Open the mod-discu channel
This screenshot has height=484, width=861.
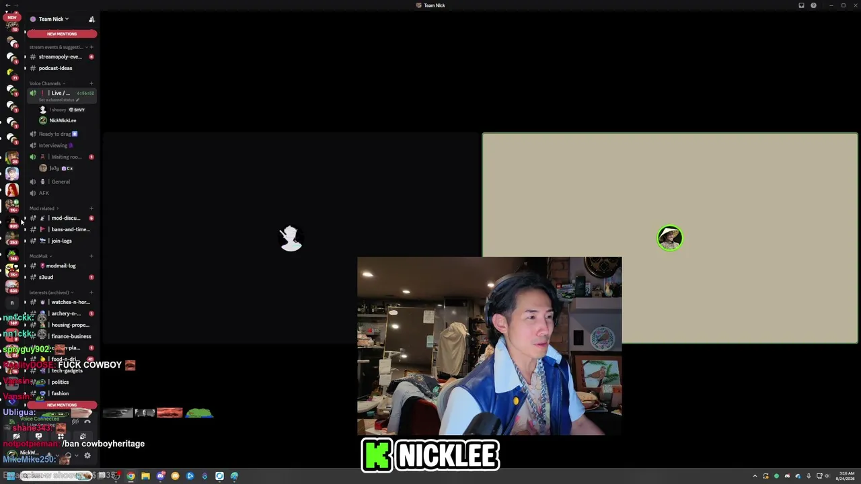point(62,218)
